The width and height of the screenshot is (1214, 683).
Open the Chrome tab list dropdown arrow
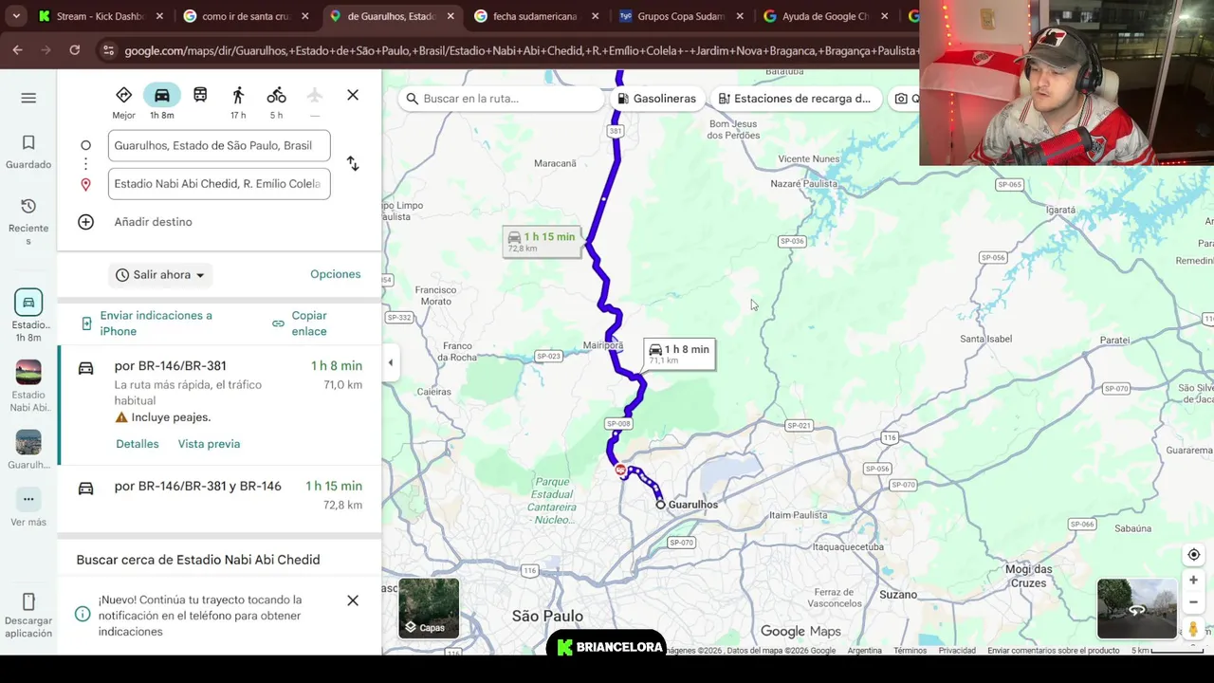coord(16,16)
